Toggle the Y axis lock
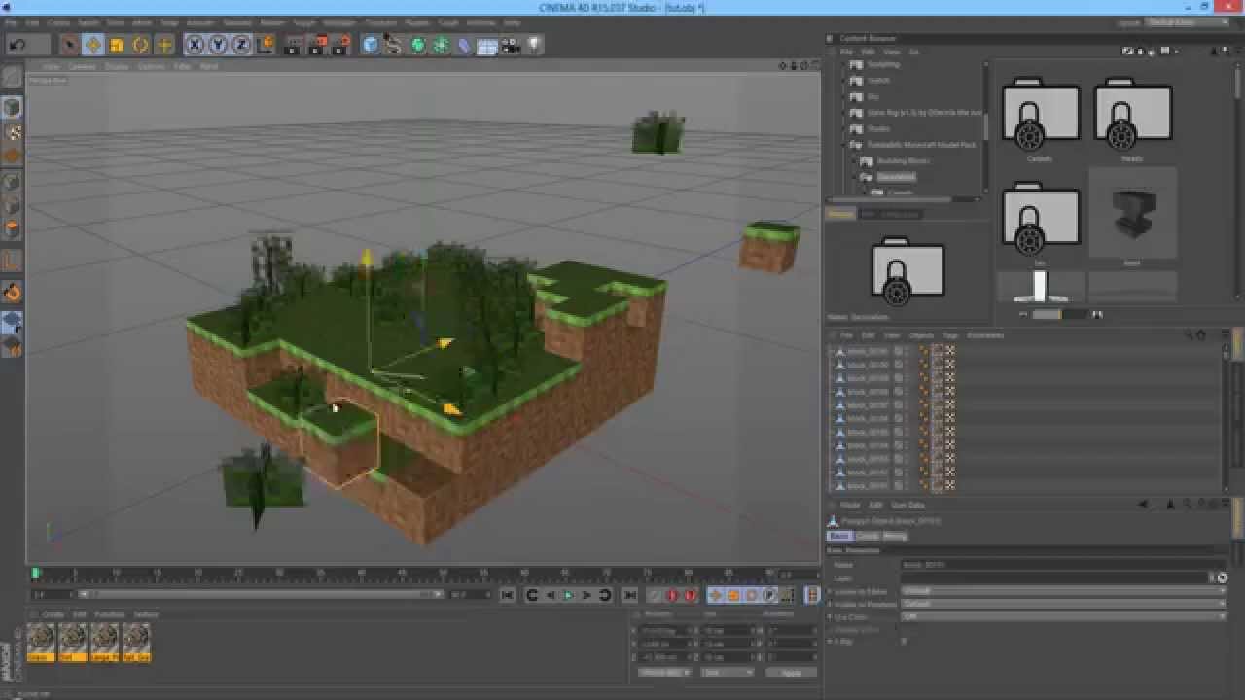Viewport: 1245px width, 700px height. (x=218, y=45)
